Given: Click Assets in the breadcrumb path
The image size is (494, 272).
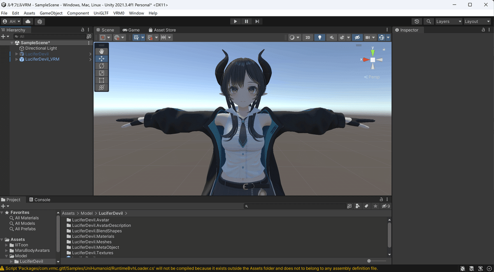Looking at the screenshot, I should [x=68, y=213].
